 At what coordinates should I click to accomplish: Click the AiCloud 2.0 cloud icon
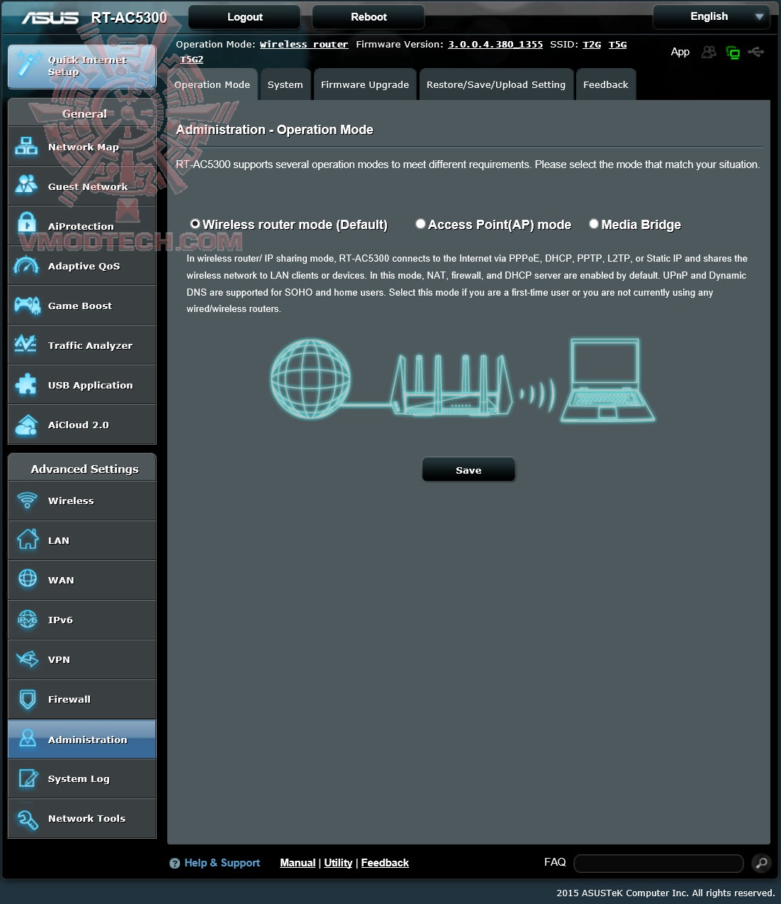click(26, 424)
